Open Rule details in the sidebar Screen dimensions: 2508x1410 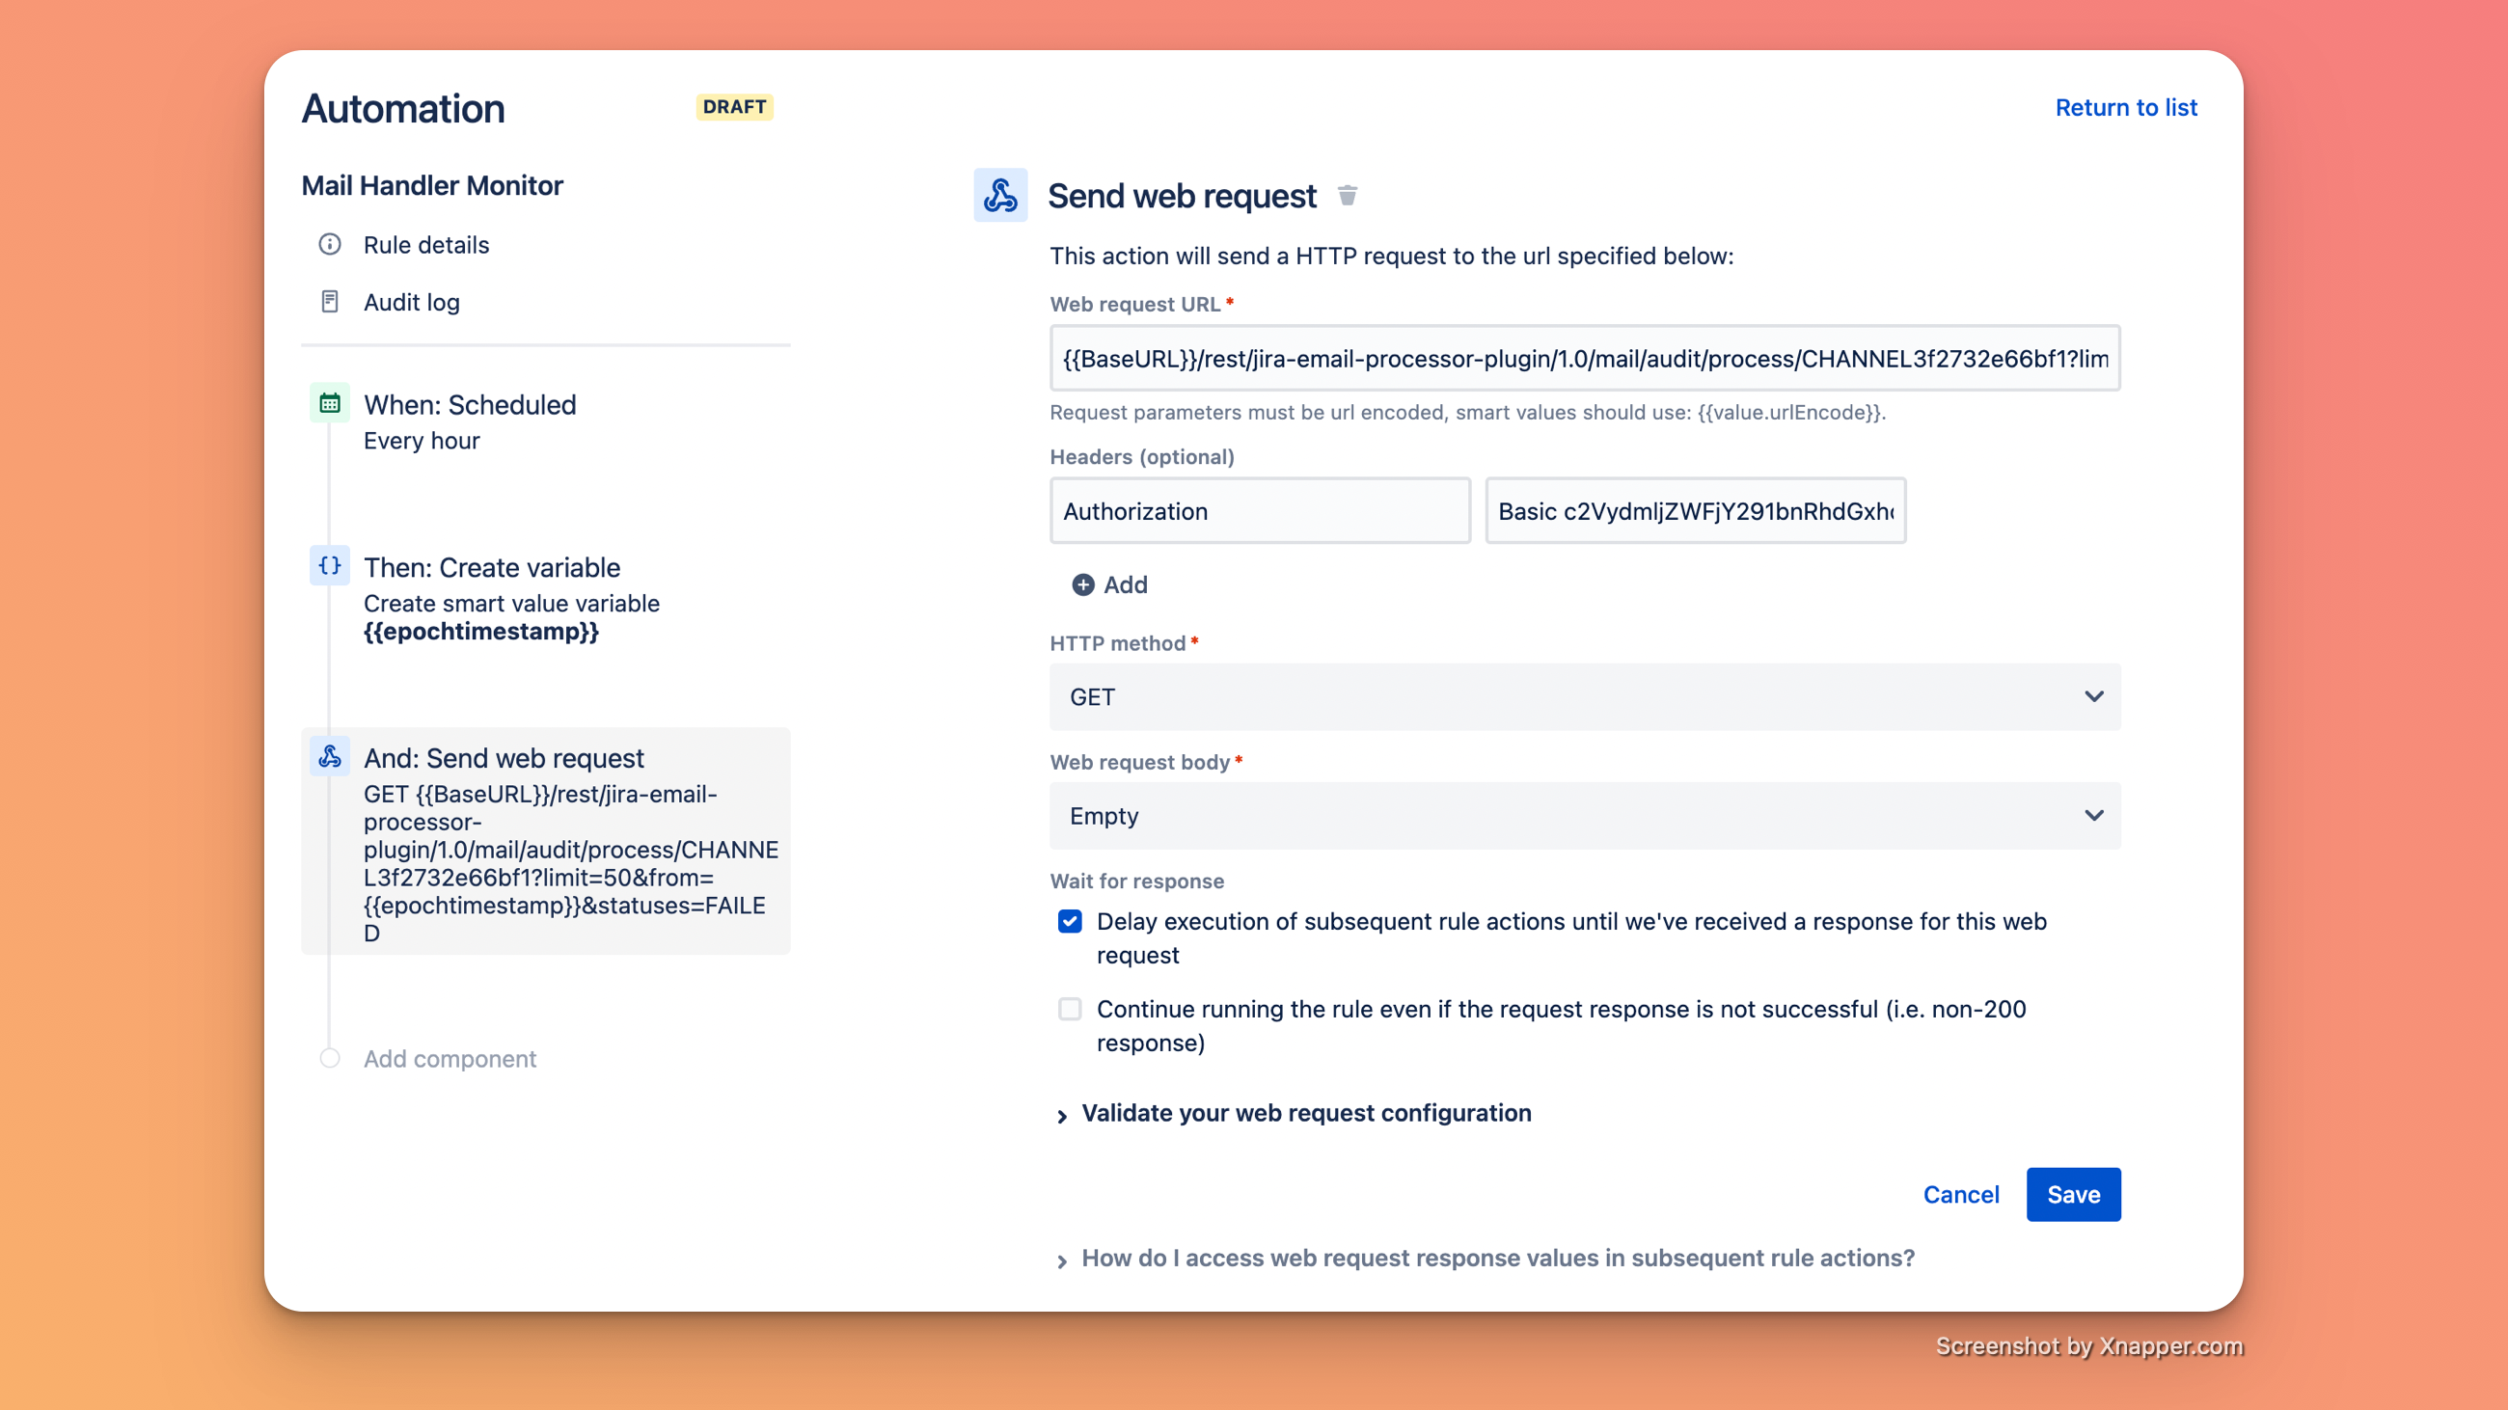(425, 245)
